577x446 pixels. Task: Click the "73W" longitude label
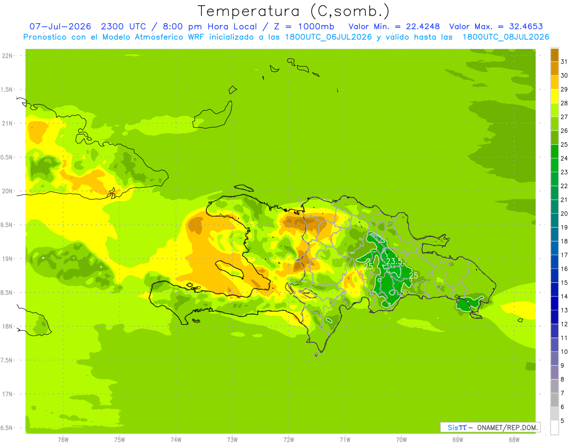click(x=232, y=440)
